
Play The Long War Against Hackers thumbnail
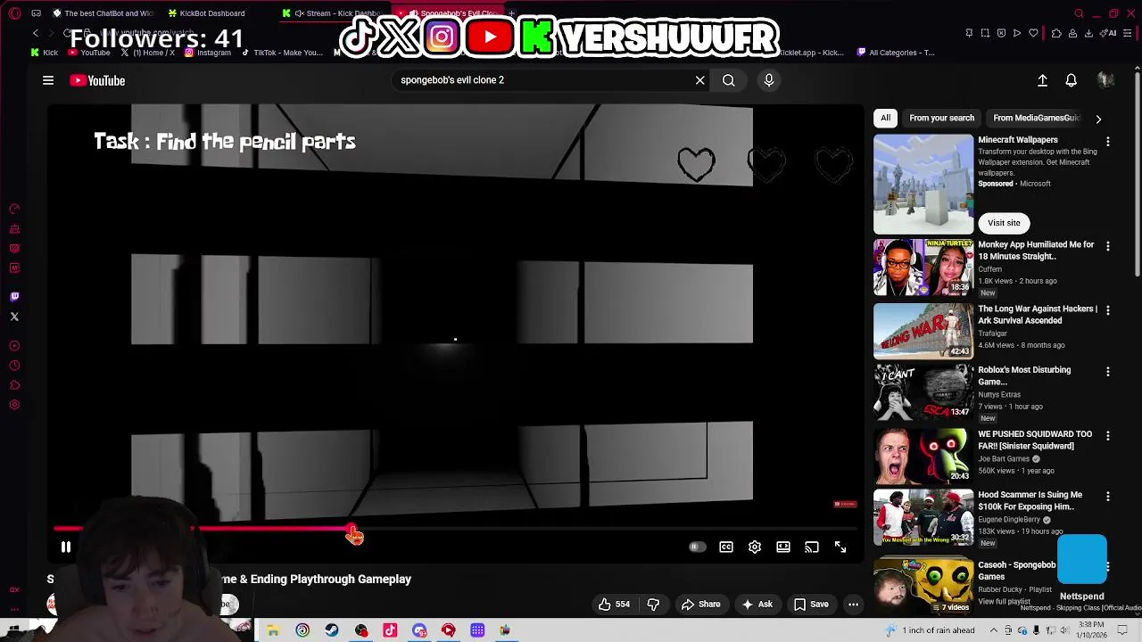click(x=923, y=331)
